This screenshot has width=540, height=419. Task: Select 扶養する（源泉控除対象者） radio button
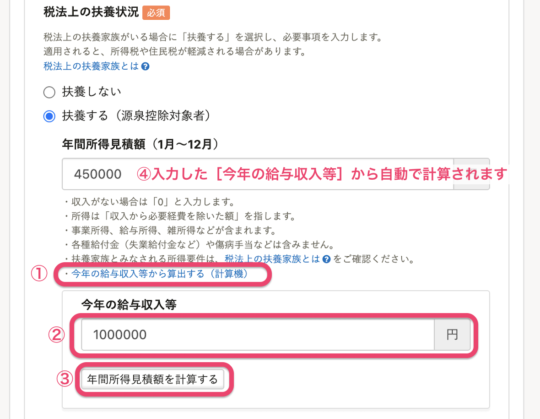pos(49,116)
